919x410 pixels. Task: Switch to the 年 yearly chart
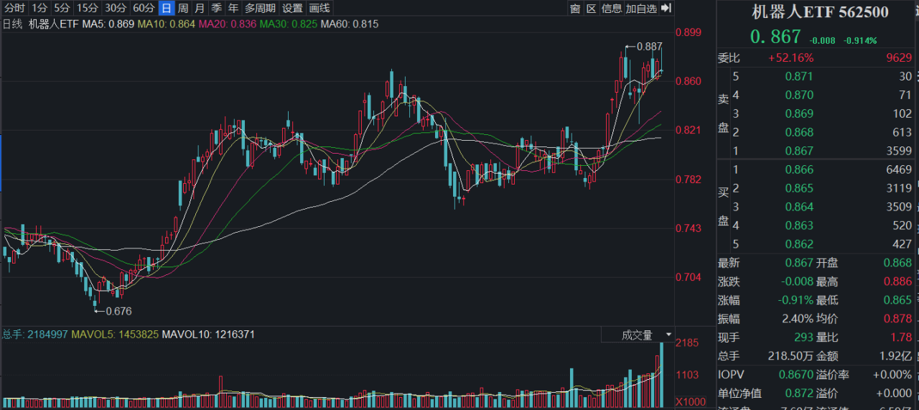point(233,9)
